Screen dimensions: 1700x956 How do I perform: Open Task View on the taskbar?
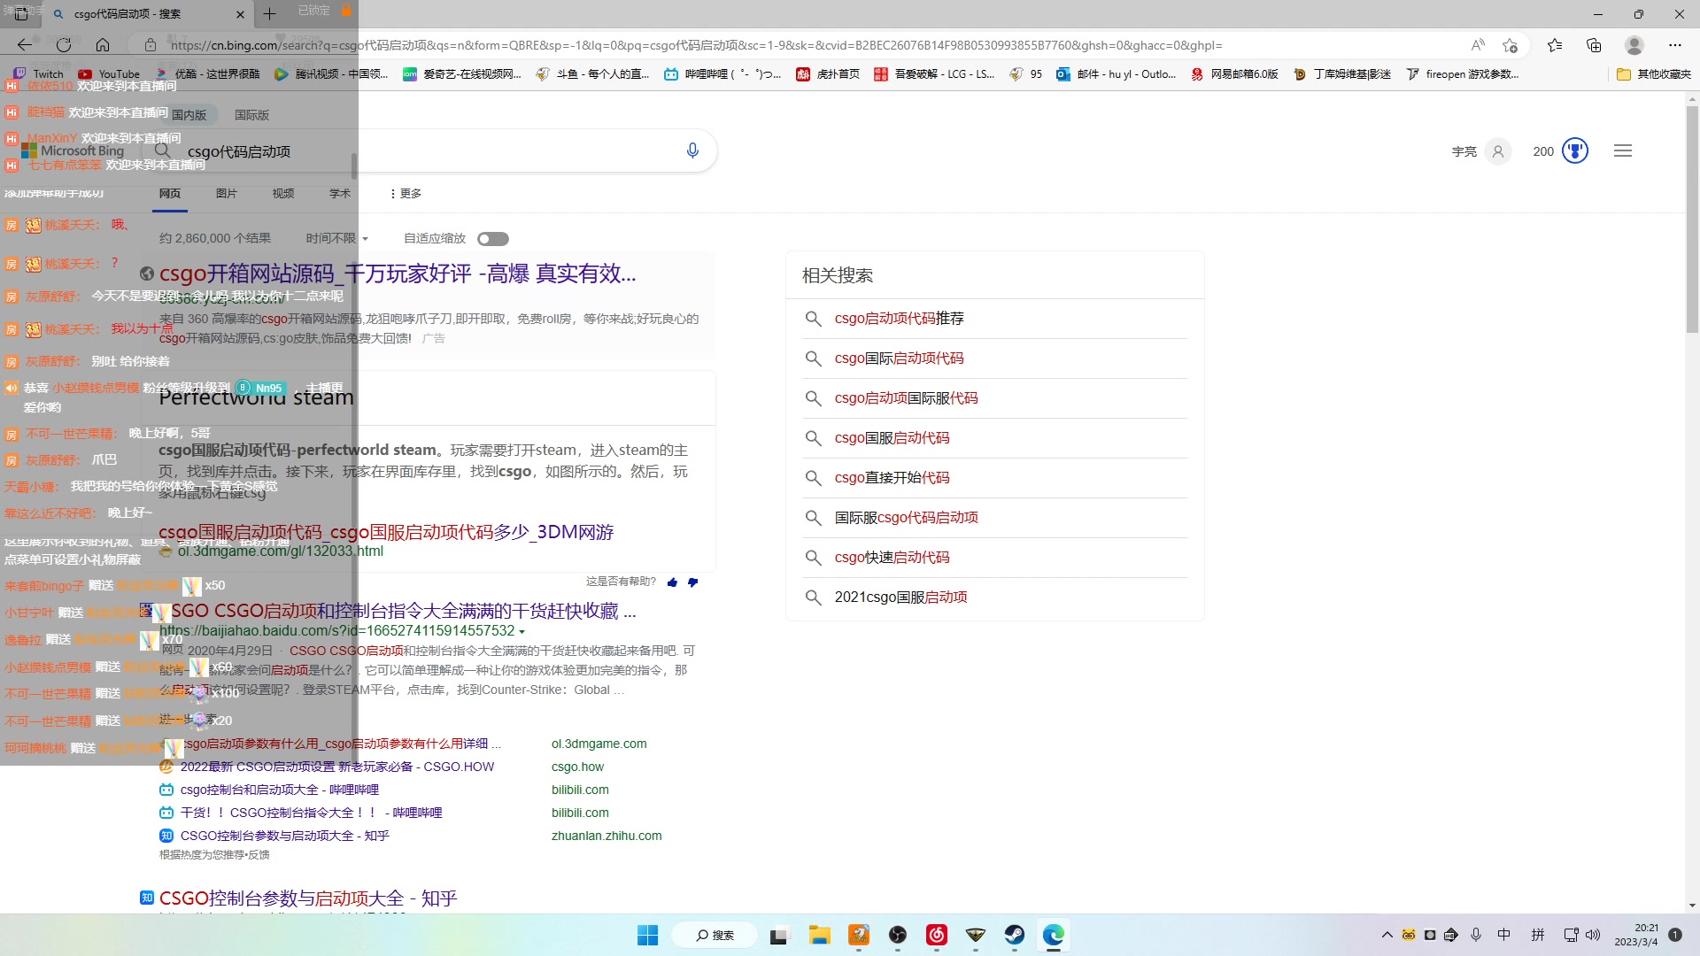(x=778, y=935)
